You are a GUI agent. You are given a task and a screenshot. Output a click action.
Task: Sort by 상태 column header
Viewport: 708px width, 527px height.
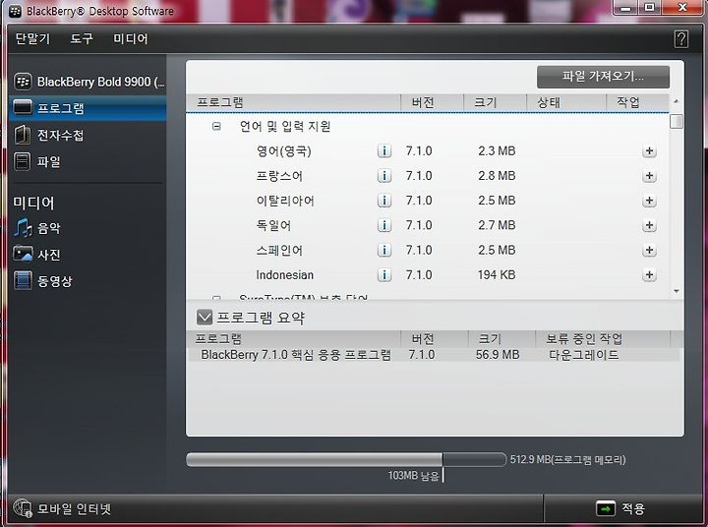(x=565, y=102)
